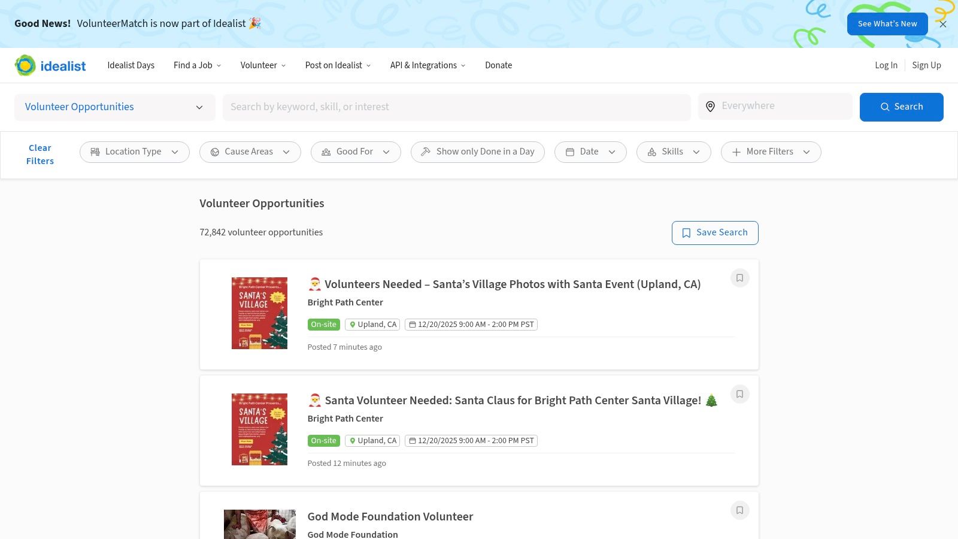Click the location pin icon in the search bar

pyautogui.click(x=710, y=107)
